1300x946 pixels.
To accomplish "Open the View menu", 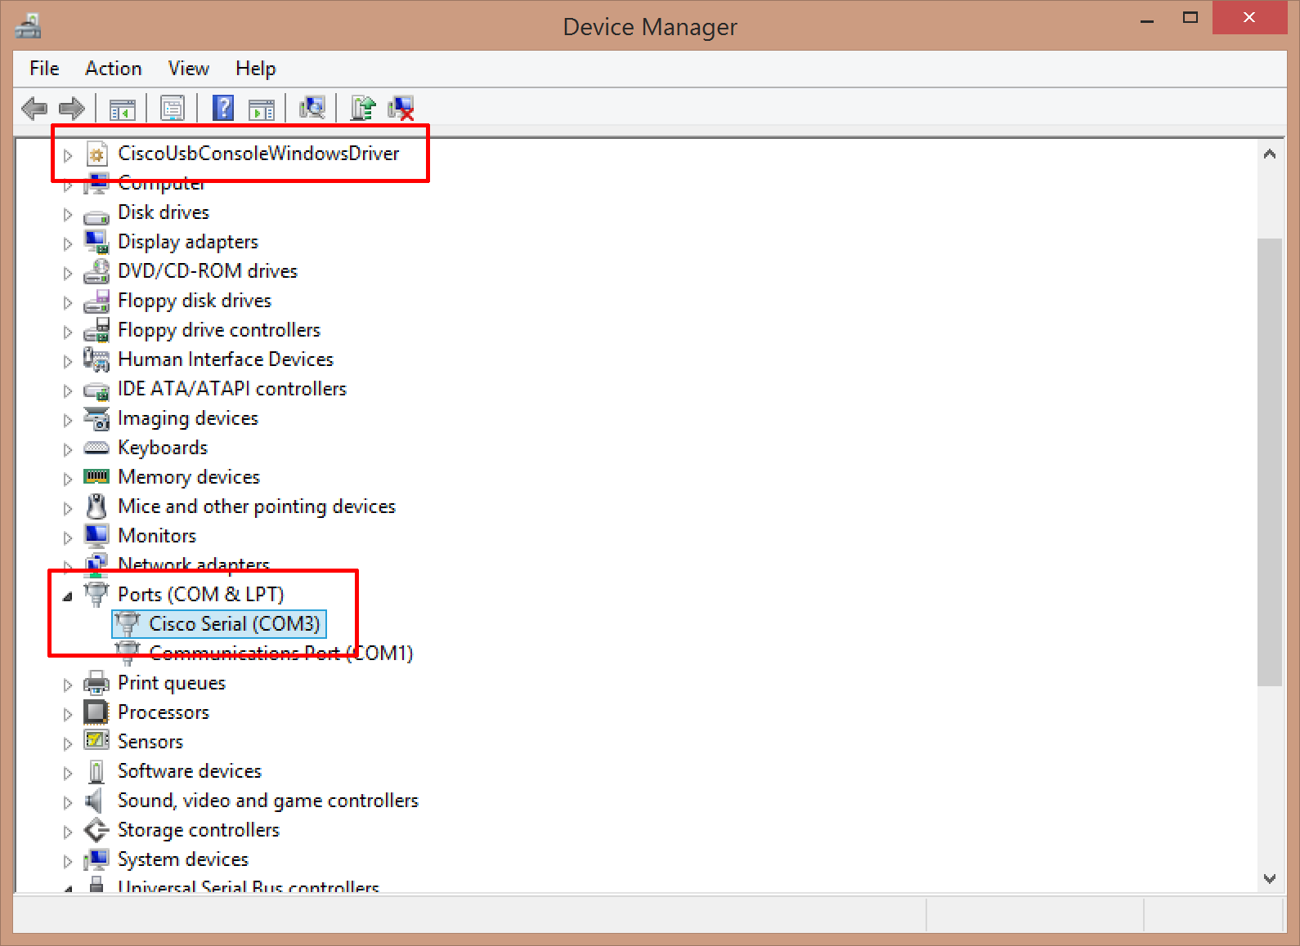I will tap(189, 69).
